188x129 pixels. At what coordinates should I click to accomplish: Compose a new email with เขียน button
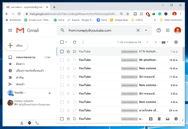[x=16, y=46]
